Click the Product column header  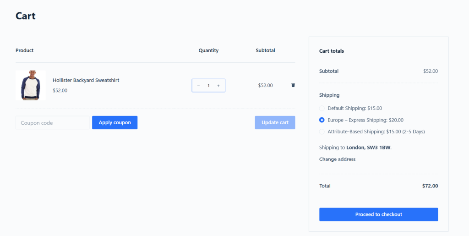pos(25,50)
